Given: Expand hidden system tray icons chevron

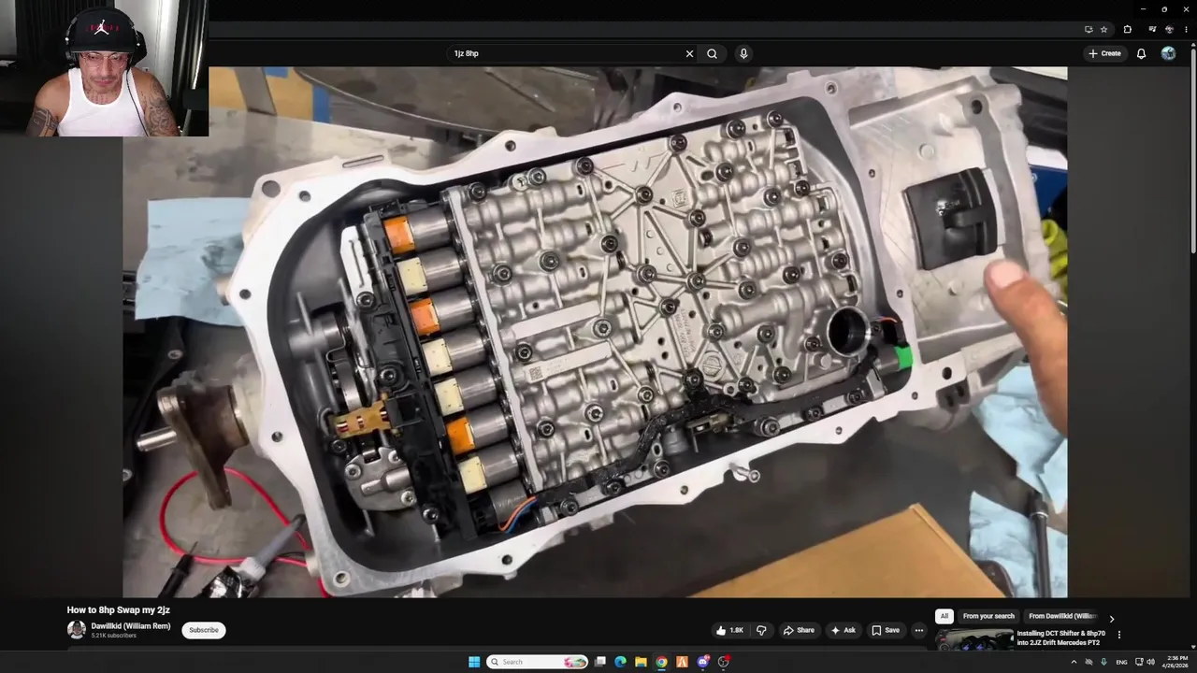Looking at the screenshot, I should pos(1074,662).
